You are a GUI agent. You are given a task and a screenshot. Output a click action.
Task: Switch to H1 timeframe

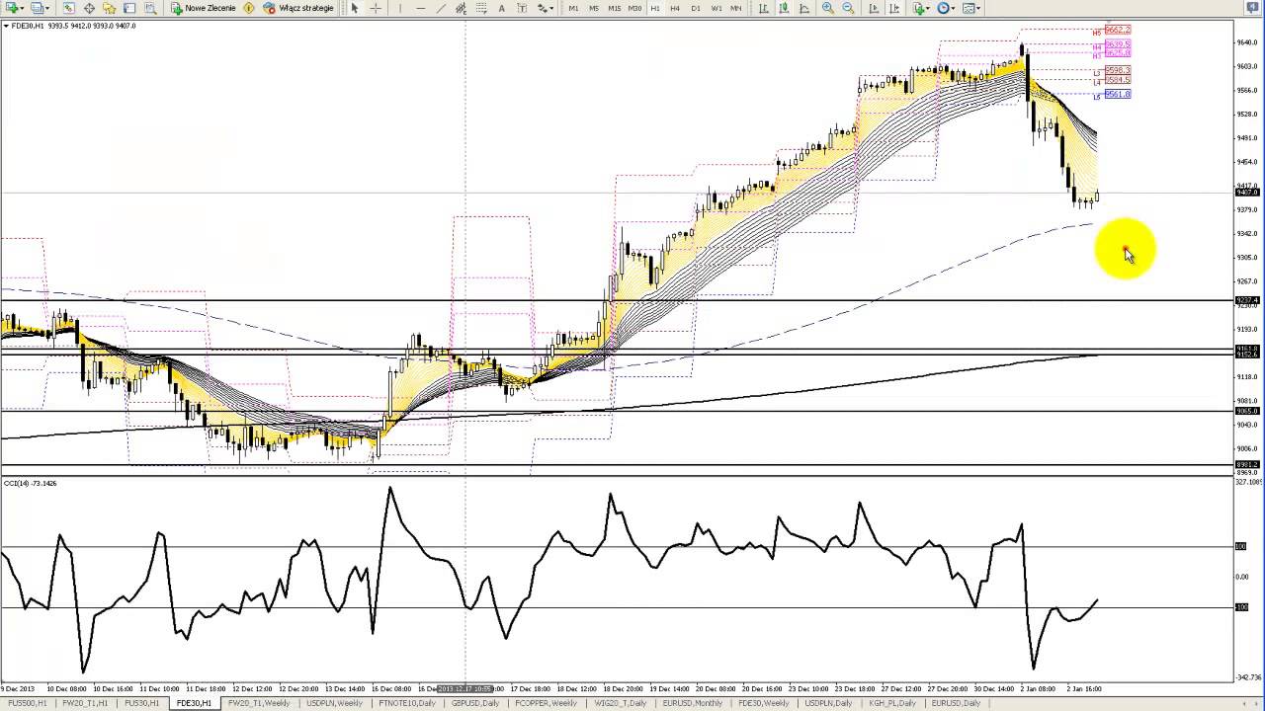click(x=655, y=8)
